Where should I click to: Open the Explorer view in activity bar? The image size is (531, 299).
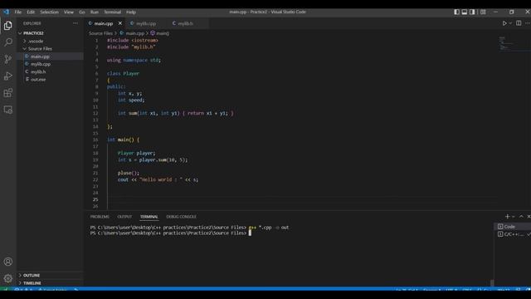point(7,26)
